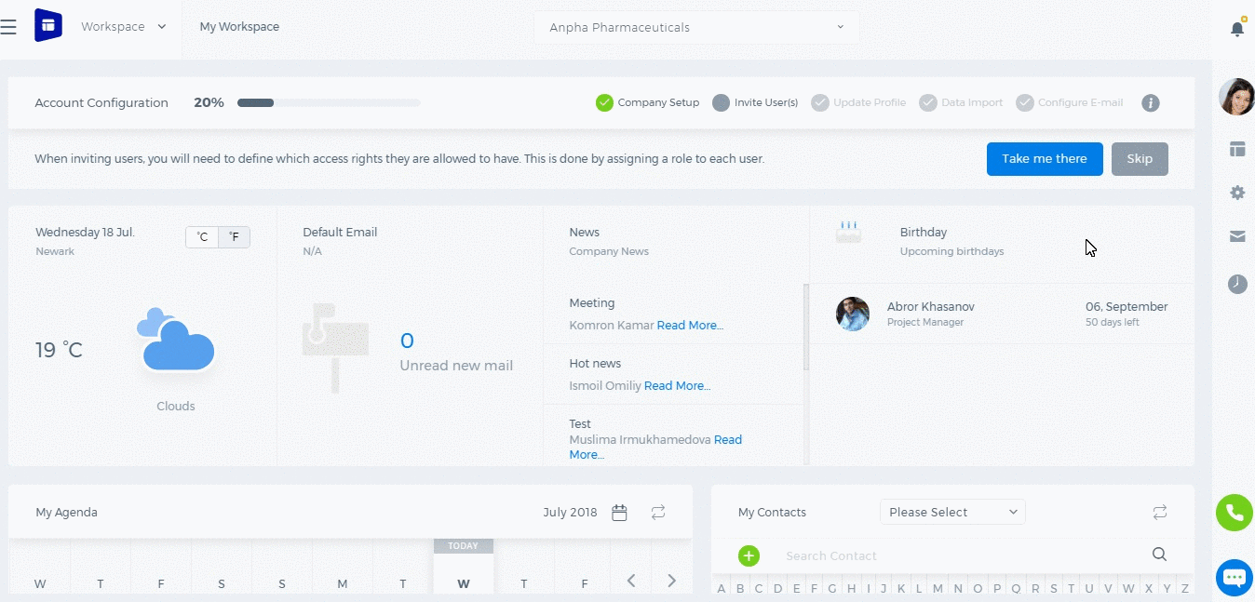The image size is (1255, 602).
Task: Open the My Agenda calendar picker icon
Action: coord(619,513)
